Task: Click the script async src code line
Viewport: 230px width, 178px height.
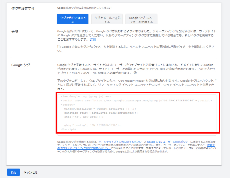Action: click(x=136, y=101)
